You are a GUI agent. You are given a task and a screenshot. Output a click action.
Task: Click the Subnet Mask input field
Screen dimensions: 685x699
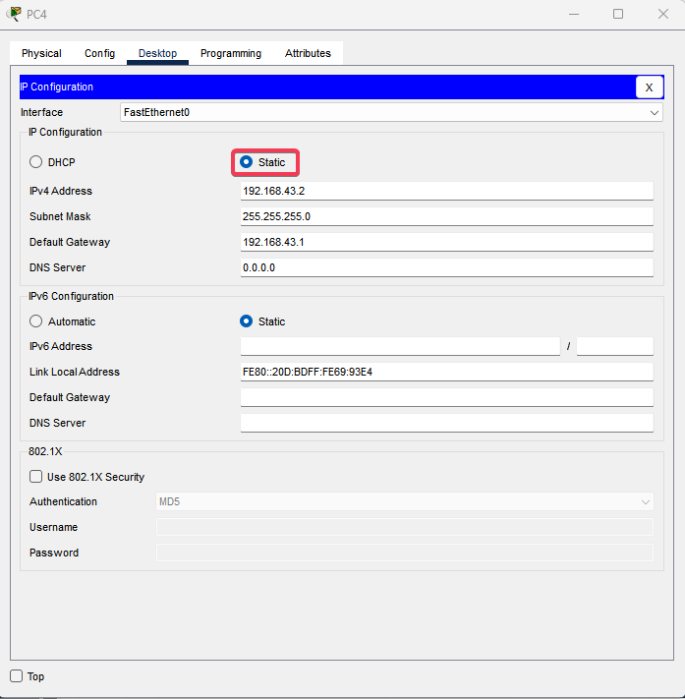pyautogui.click(x=446, y=216)
